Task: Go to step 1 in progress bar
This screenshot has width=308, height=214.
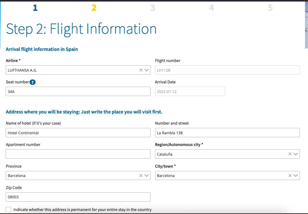Action: [x=35, y=8]
